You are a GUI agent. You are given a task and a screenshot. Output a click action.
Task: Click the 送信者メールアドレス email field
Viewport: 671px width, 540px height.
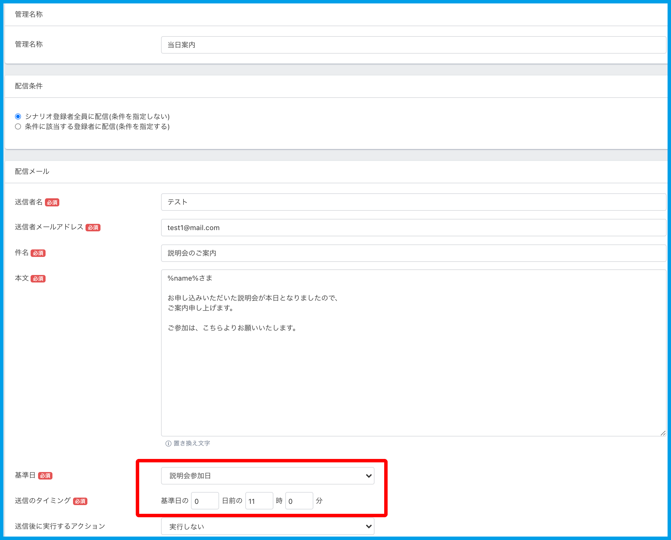click(x=413, y=228)
